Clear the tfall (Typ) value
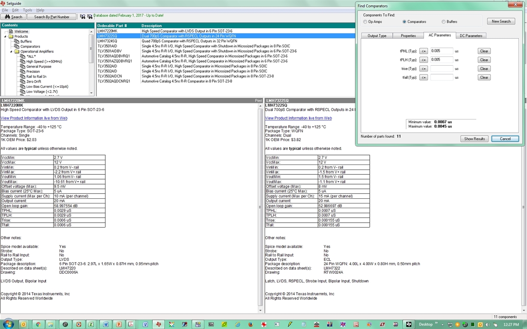The image size is (527, 329). coord(484,78)
